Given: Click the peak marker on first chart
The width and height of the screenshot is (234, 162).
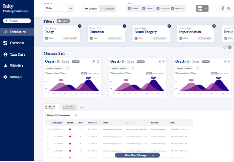Looking at the screenshot, I should (x=88, y=78).
